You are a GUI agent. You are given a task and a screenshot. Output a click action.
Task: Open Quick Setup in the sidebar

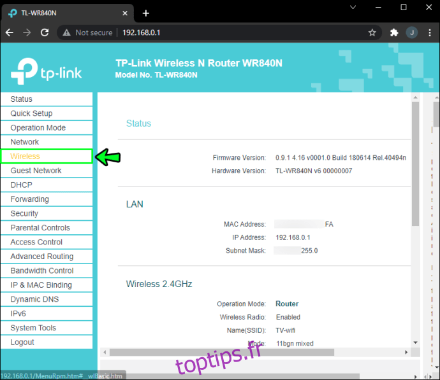47,113
